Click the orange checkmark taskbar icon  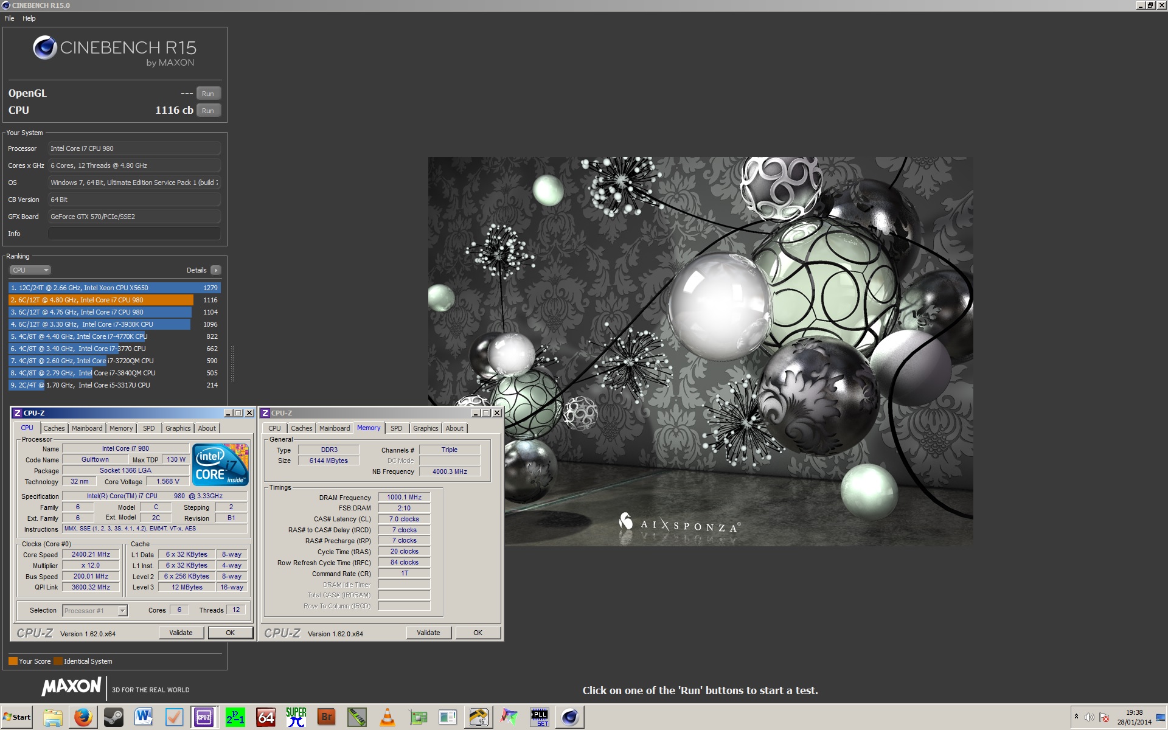(175, 717)
